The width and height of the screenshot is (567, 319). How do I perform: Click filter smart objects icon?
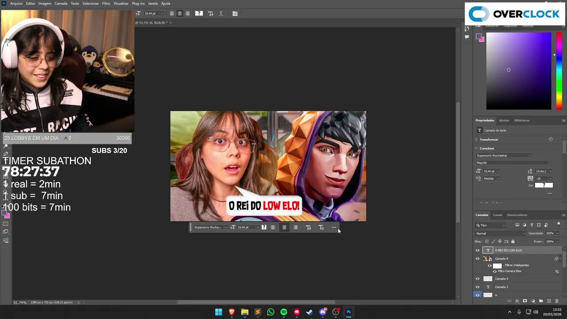546,225
